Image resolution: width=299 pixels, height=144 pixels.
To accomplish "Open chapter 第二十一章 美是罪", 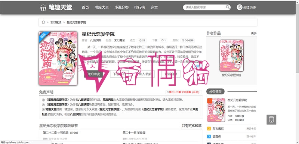I will tap(134, 132).
